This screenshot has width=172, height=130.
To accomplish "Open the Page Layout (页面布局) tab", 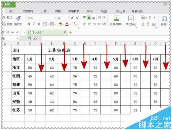I will [28, 11].
